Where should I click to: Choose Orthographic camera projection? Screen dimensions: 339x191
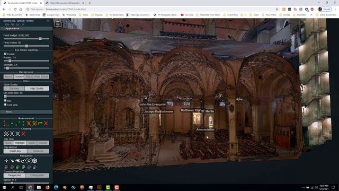(x=37, y=176)
